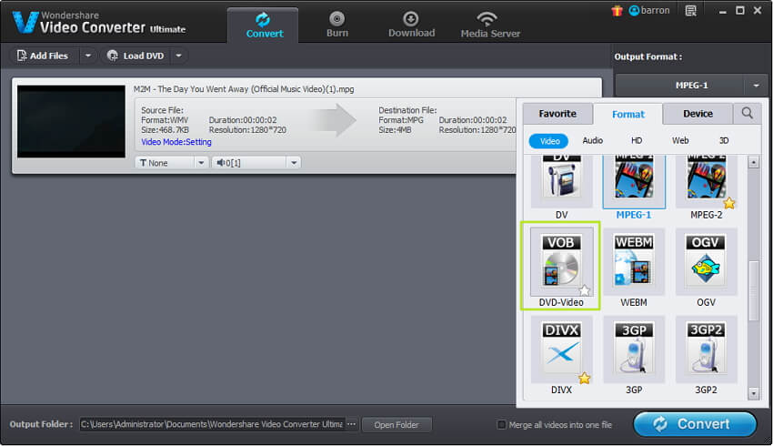Toggle favorite star on DVD-Video
Screen dimensions: 773x446
[x=584, y=290]
